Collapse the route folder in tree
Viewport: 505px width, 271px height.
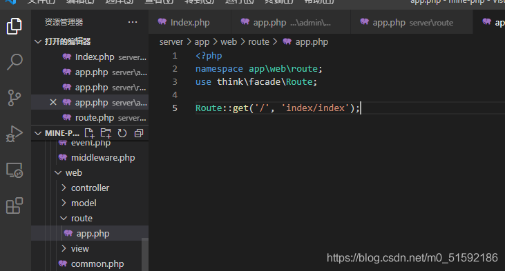64,219
